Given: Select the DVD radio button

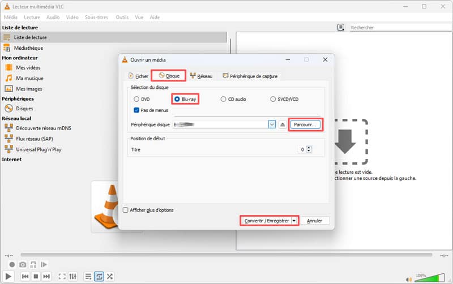Looking at the screenshot, I should [136, 99].
